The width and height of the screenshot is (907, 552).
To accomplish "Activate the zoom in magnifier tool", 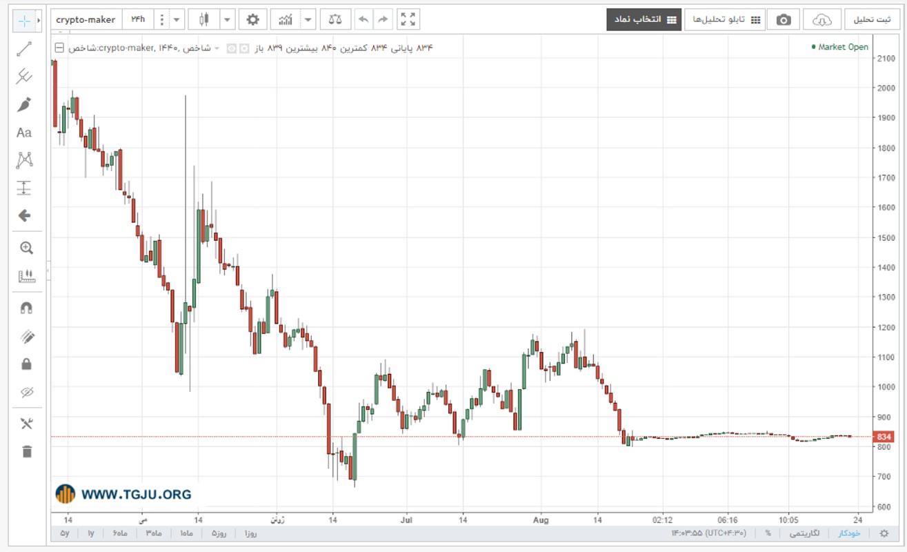I will 26,248.
